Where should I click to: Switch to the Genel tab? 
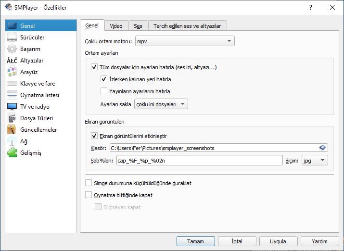click(x=92, y=25)
